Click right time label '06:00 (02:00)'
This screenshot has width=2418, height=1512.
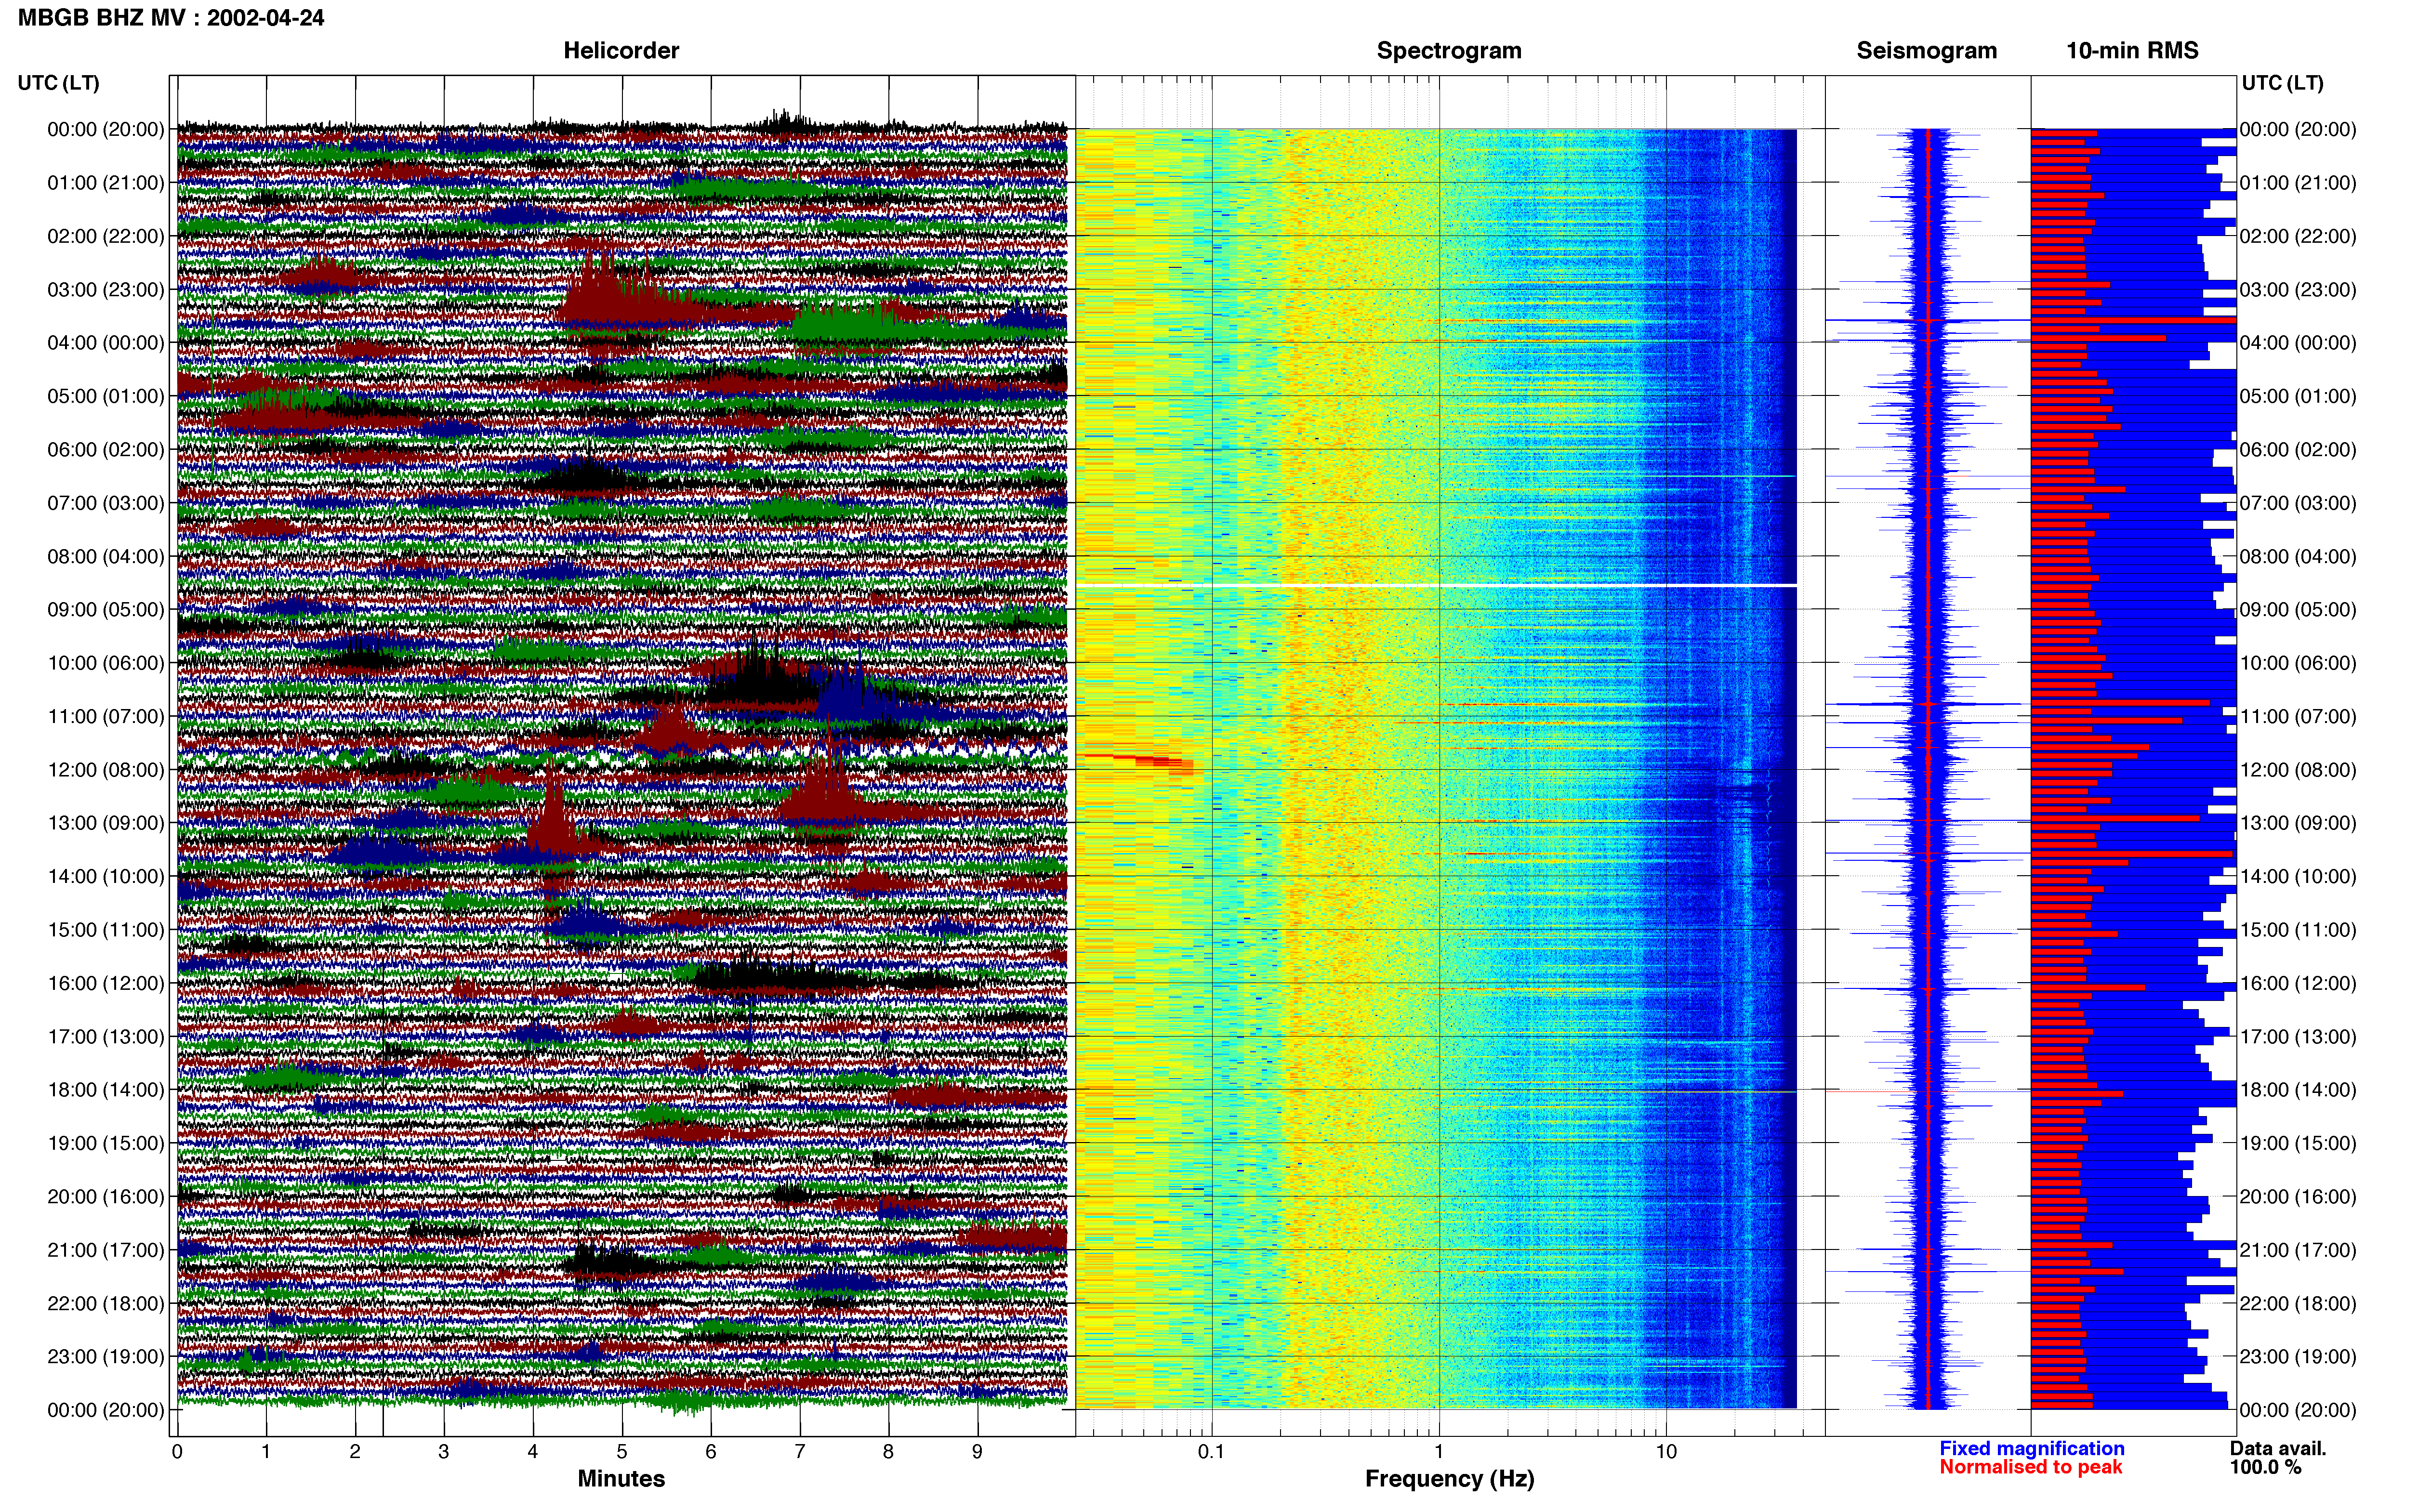(x=2298, y=450)
